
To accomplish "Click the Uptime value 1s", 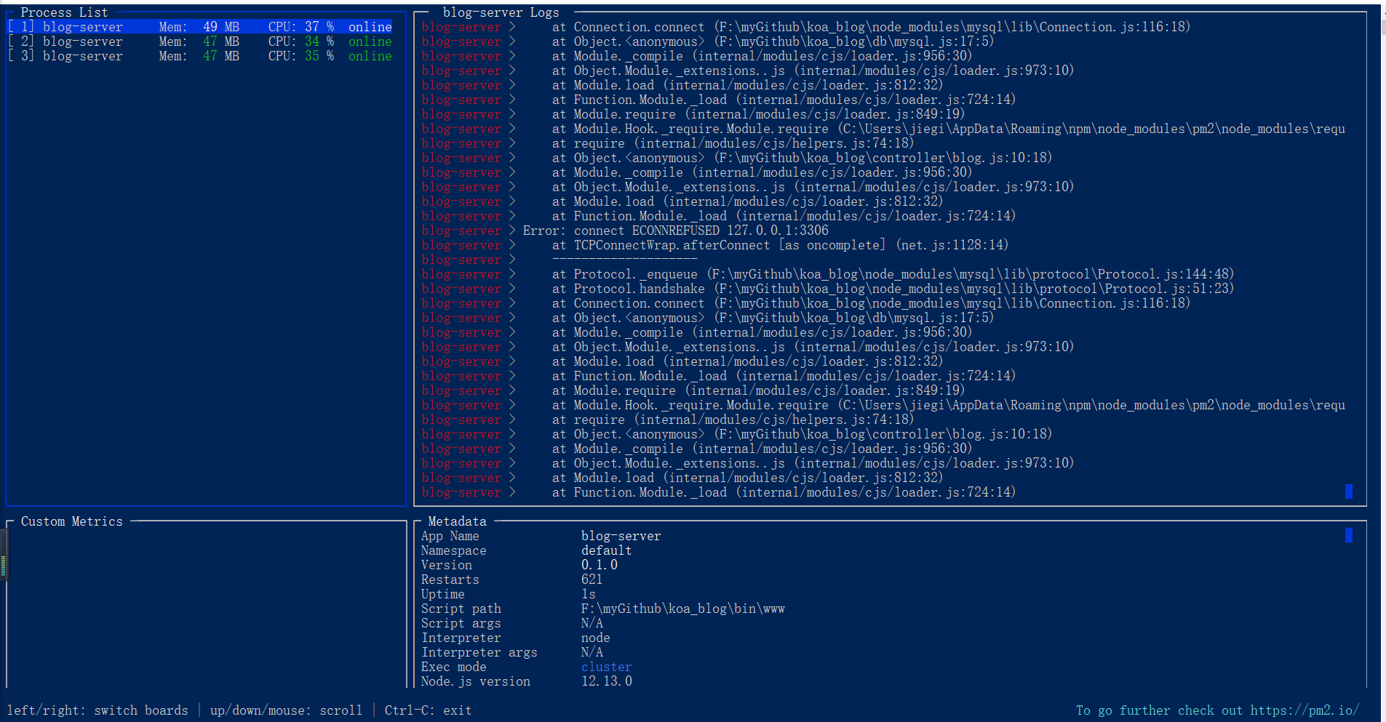I will [x=588, y=594].
